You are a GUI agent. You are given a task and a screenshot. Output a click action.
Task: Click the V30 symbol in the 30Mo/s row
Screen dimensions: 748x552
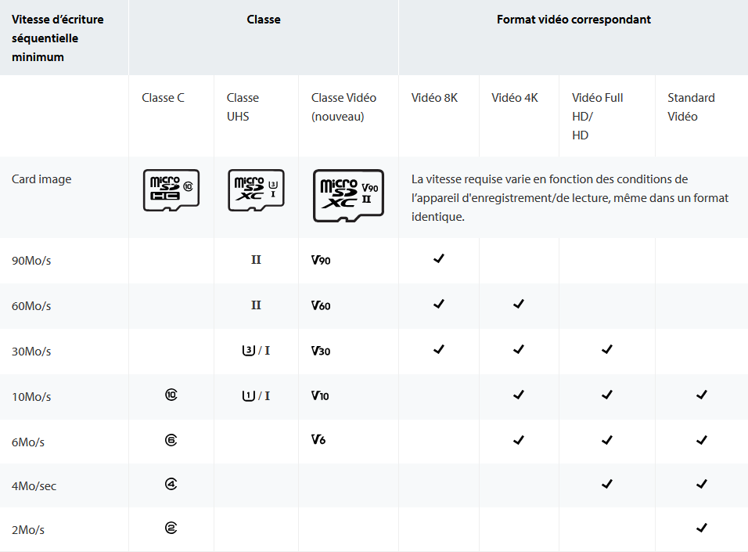[321, 351]
